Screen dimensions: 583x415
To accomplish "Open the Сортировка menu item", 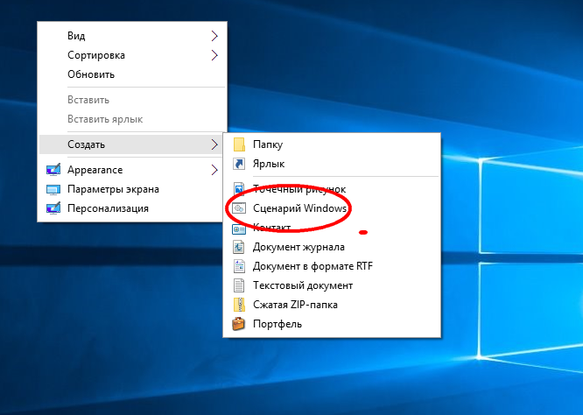I will click(132, 55).
